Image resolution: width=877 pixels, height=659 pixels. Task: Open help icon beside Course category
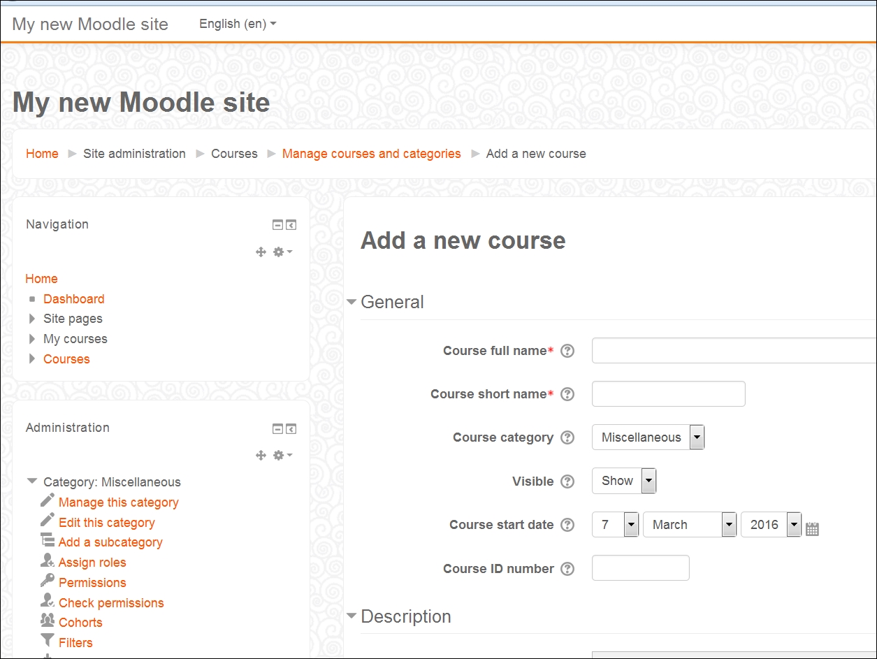(x=567, y=437)
